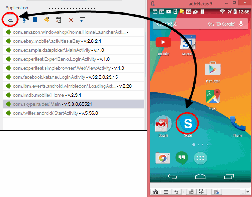Select com.imdb.mobile Home row
This screenshot has height=197, width=252.
click(x=73, y=95)
